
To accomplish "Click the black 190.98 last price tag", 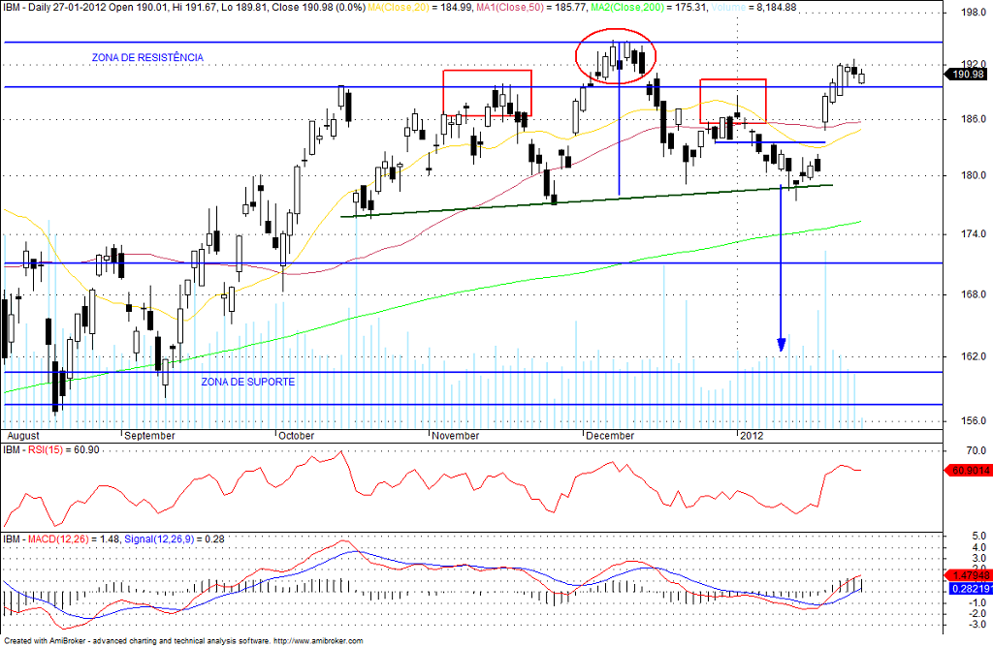I will click(x=968, y=75).
